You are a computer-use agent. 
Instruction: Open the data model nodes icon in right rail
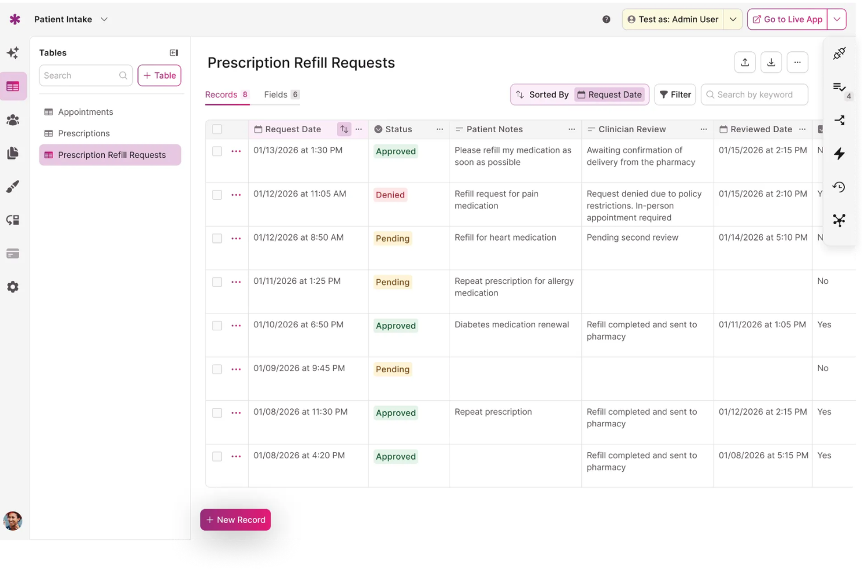coord(839,220)
